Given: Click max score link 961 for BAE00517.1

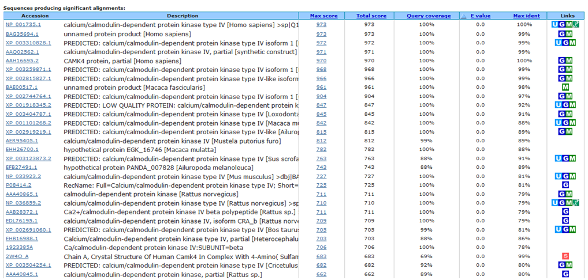Looking at the screenshot, I should tap(321, 88).
